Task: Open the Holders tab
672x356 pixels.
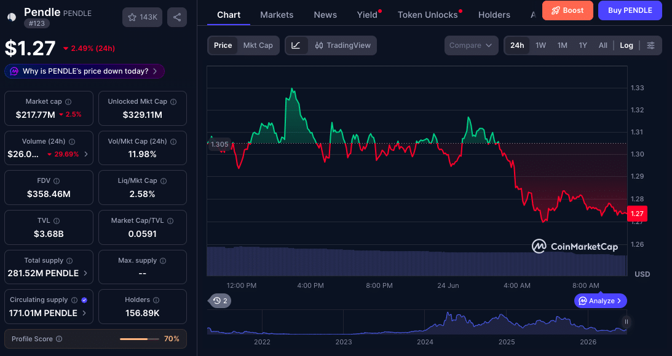Action: (494, 15)
